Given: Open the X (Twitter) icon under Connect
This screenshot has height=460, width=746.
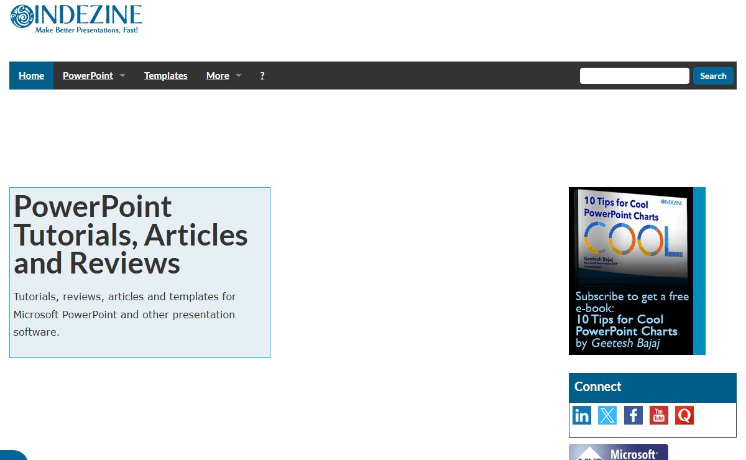Looking at the screenshot, I should [607, 415].
